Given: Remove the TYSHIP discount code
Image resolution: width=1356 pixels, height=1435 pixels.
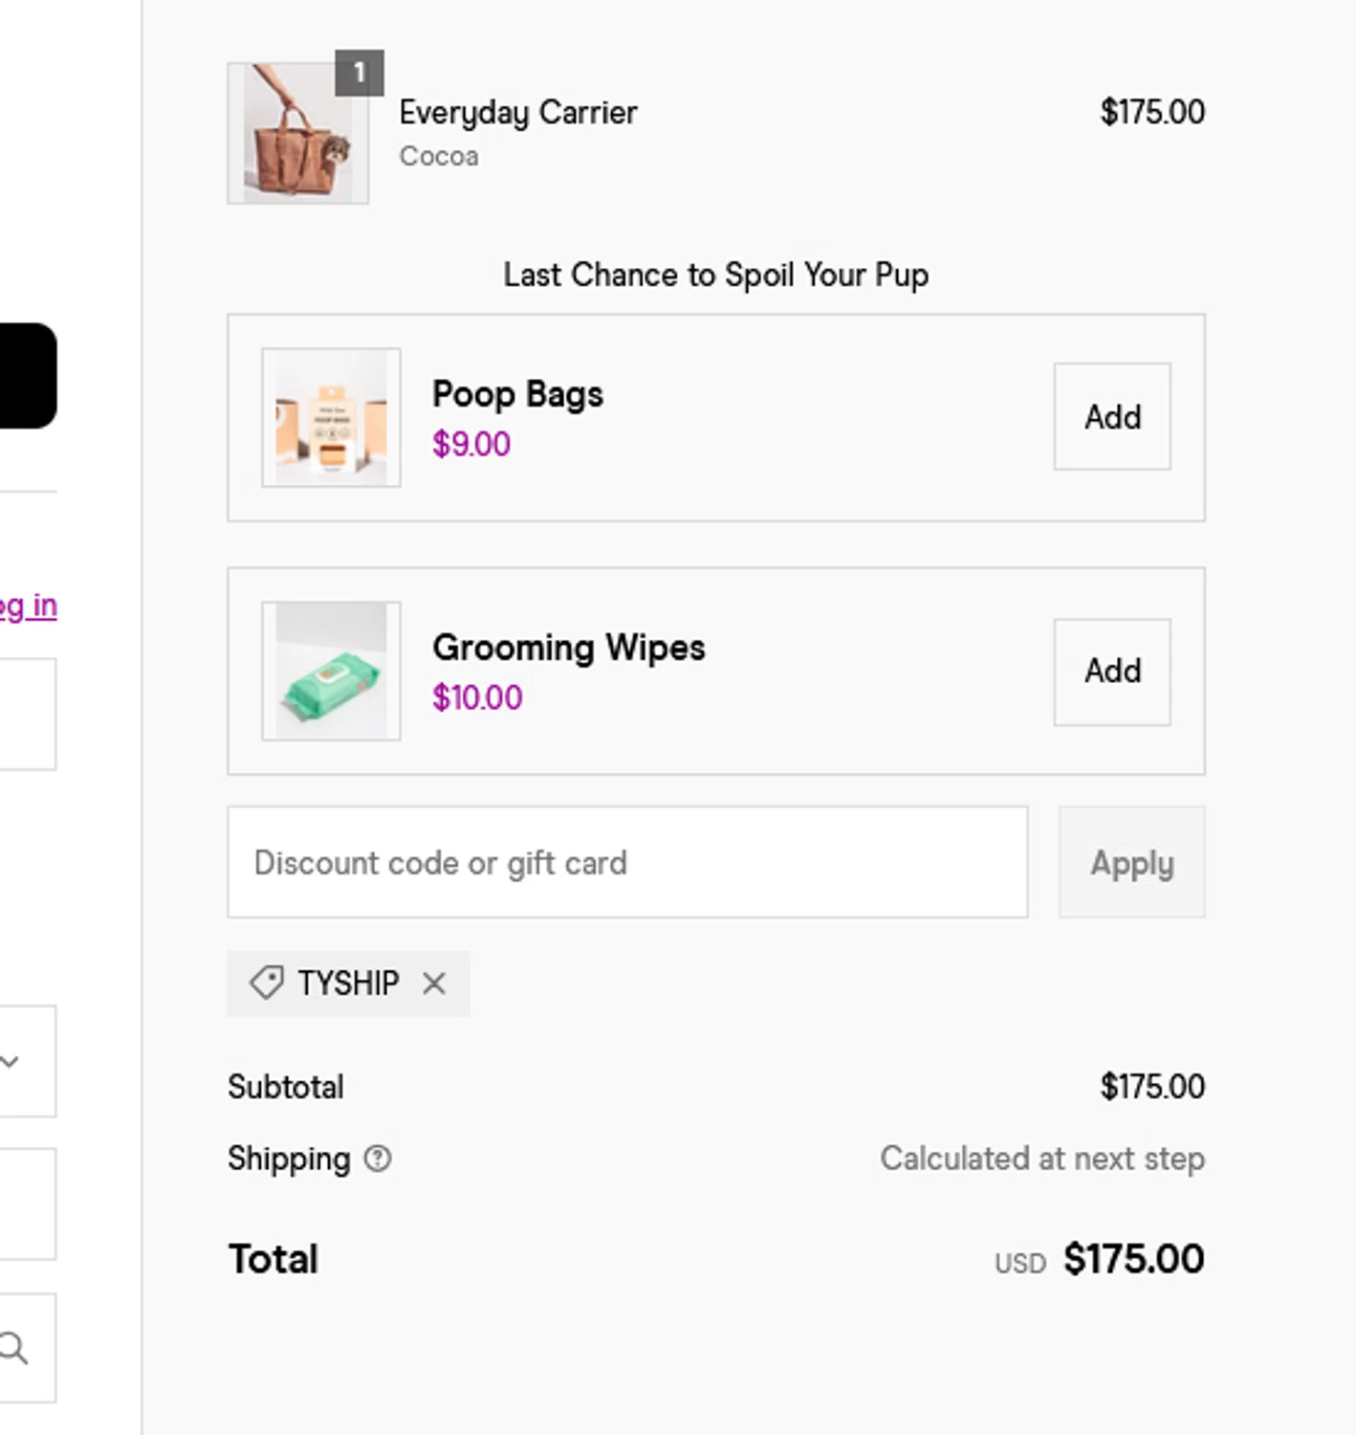Looking at the screenshot, I should [x=434, y=983].
